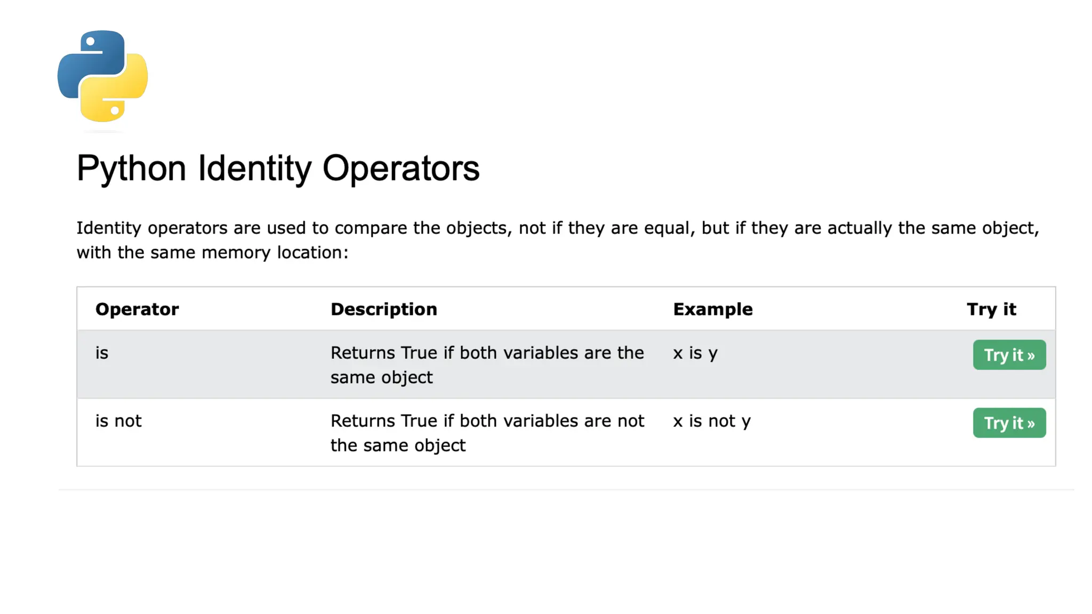Click the 'x is not y' example text
This screenshot has width=1092, height=614.
712,421
